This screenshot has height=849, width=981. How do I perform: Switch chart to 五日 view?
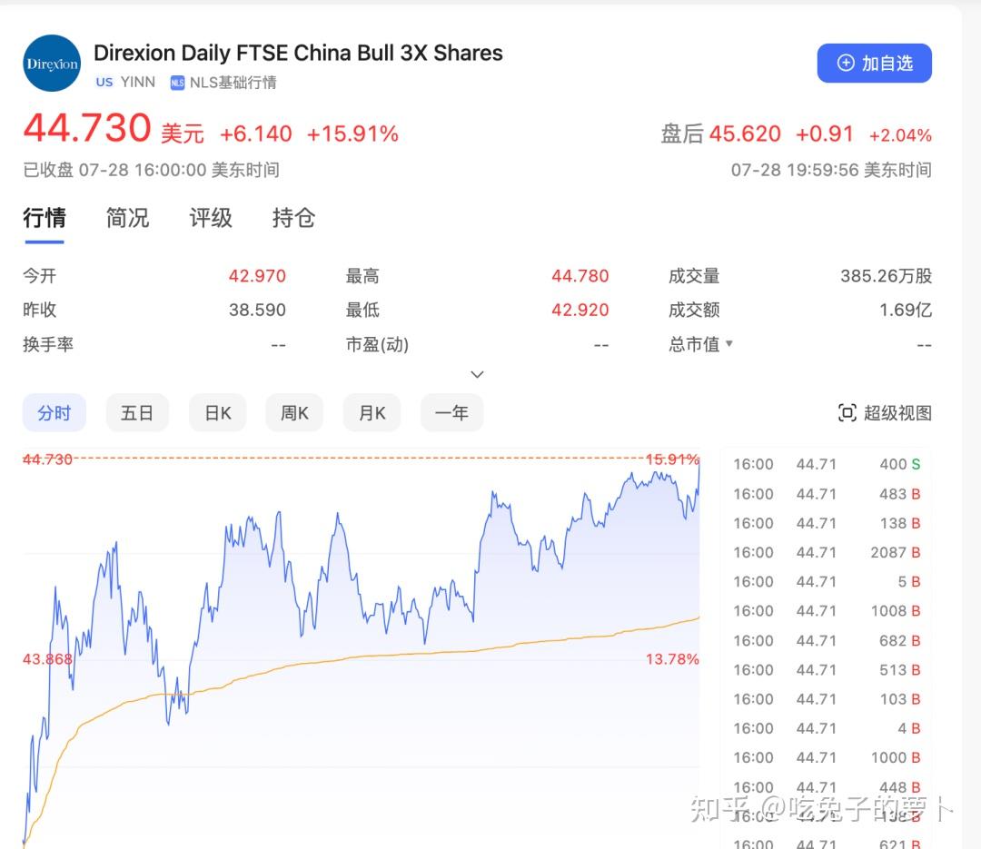[x=137, y=412]
